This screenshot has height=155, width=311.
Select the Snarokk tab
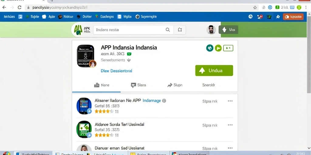(x=208, y=85)
